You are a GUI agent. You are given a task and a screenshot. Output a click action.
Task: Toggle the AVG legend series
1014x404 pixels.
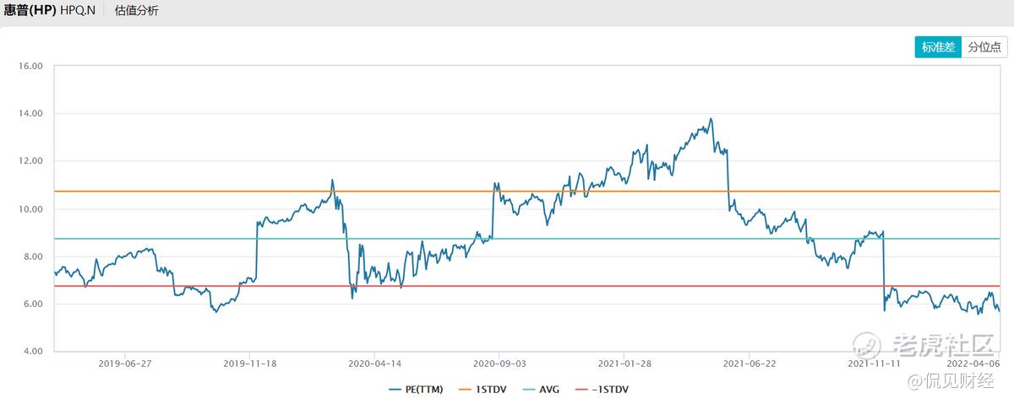(x=539, y=390)
